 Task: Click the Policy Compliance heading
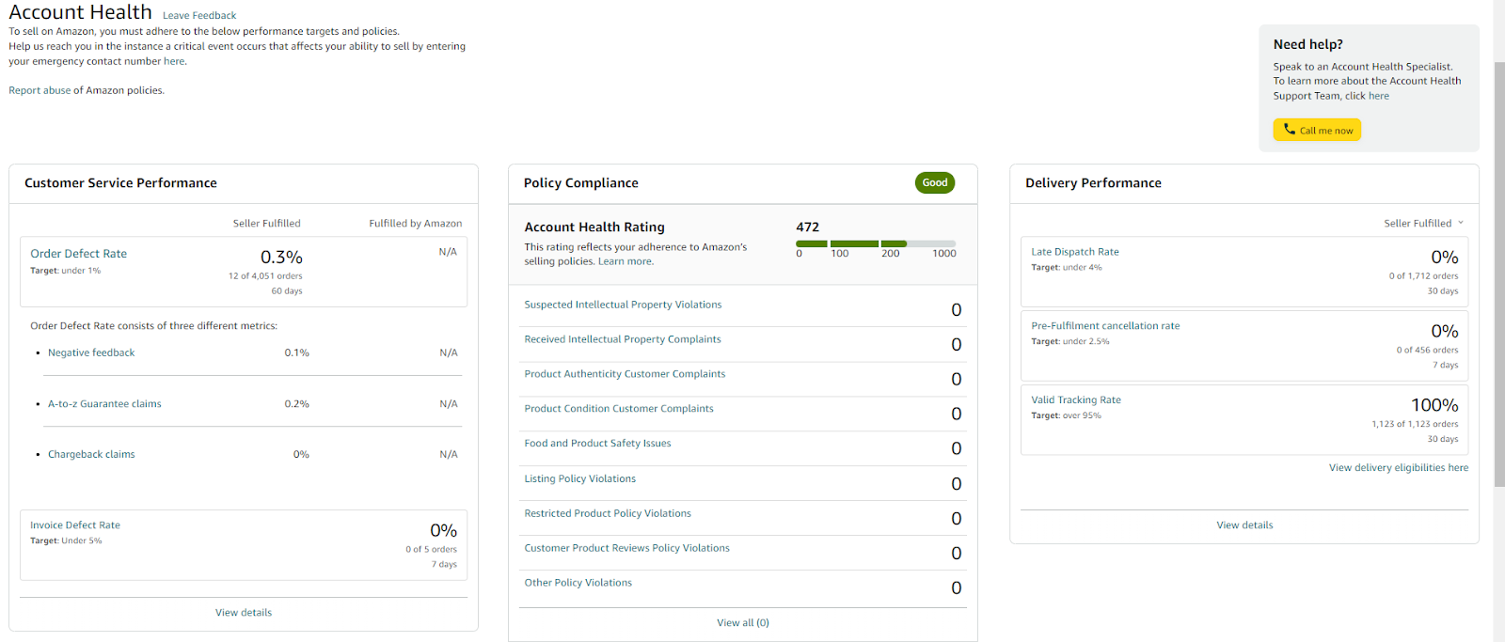pyautogui.click(x=580, y=183)
